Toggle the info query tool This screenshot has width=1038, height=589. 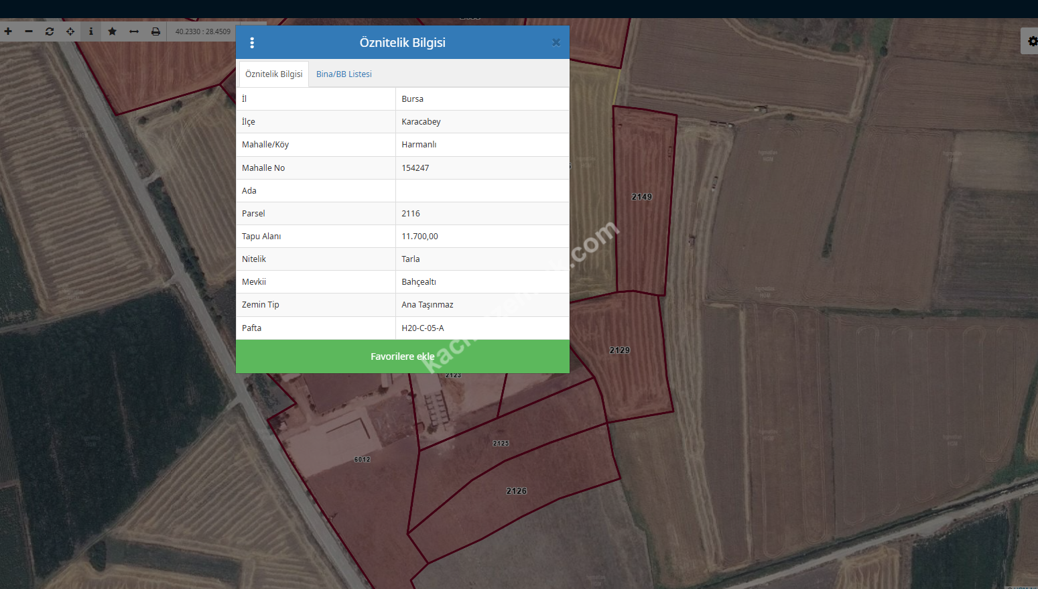click(91, 31)
